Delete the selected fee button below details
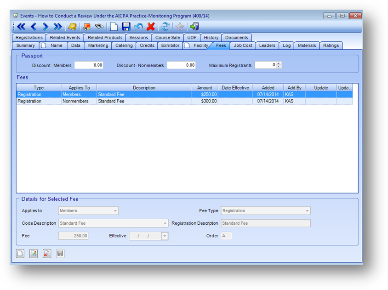This screenshot has height=290, width=388. [x=47, y=253]
